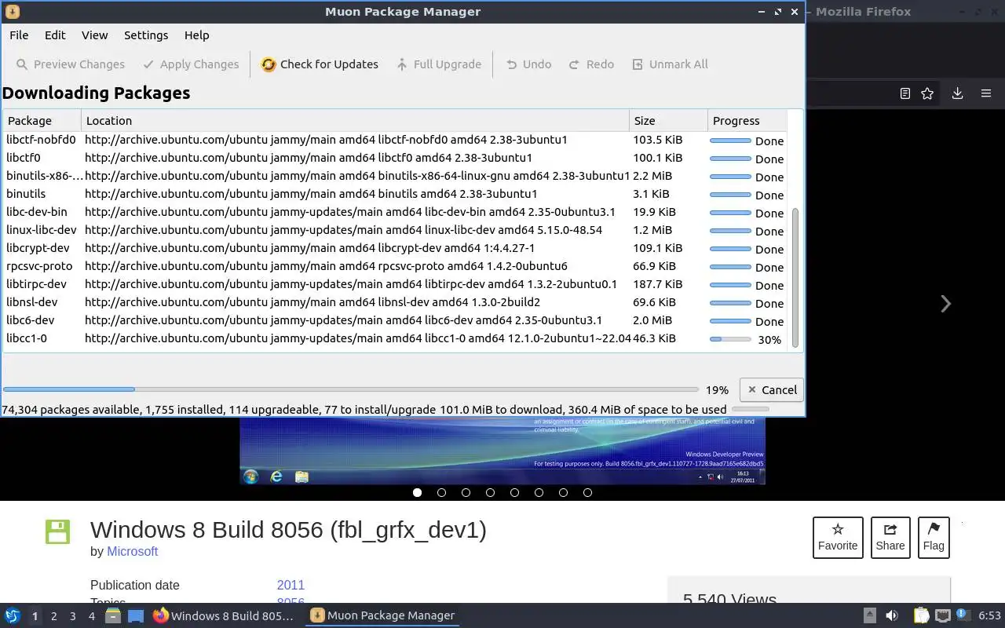Click Apply Changes in the Muon toolbar
The width and height of the screenshot is (1005, 628).
[x=191, y=64]
